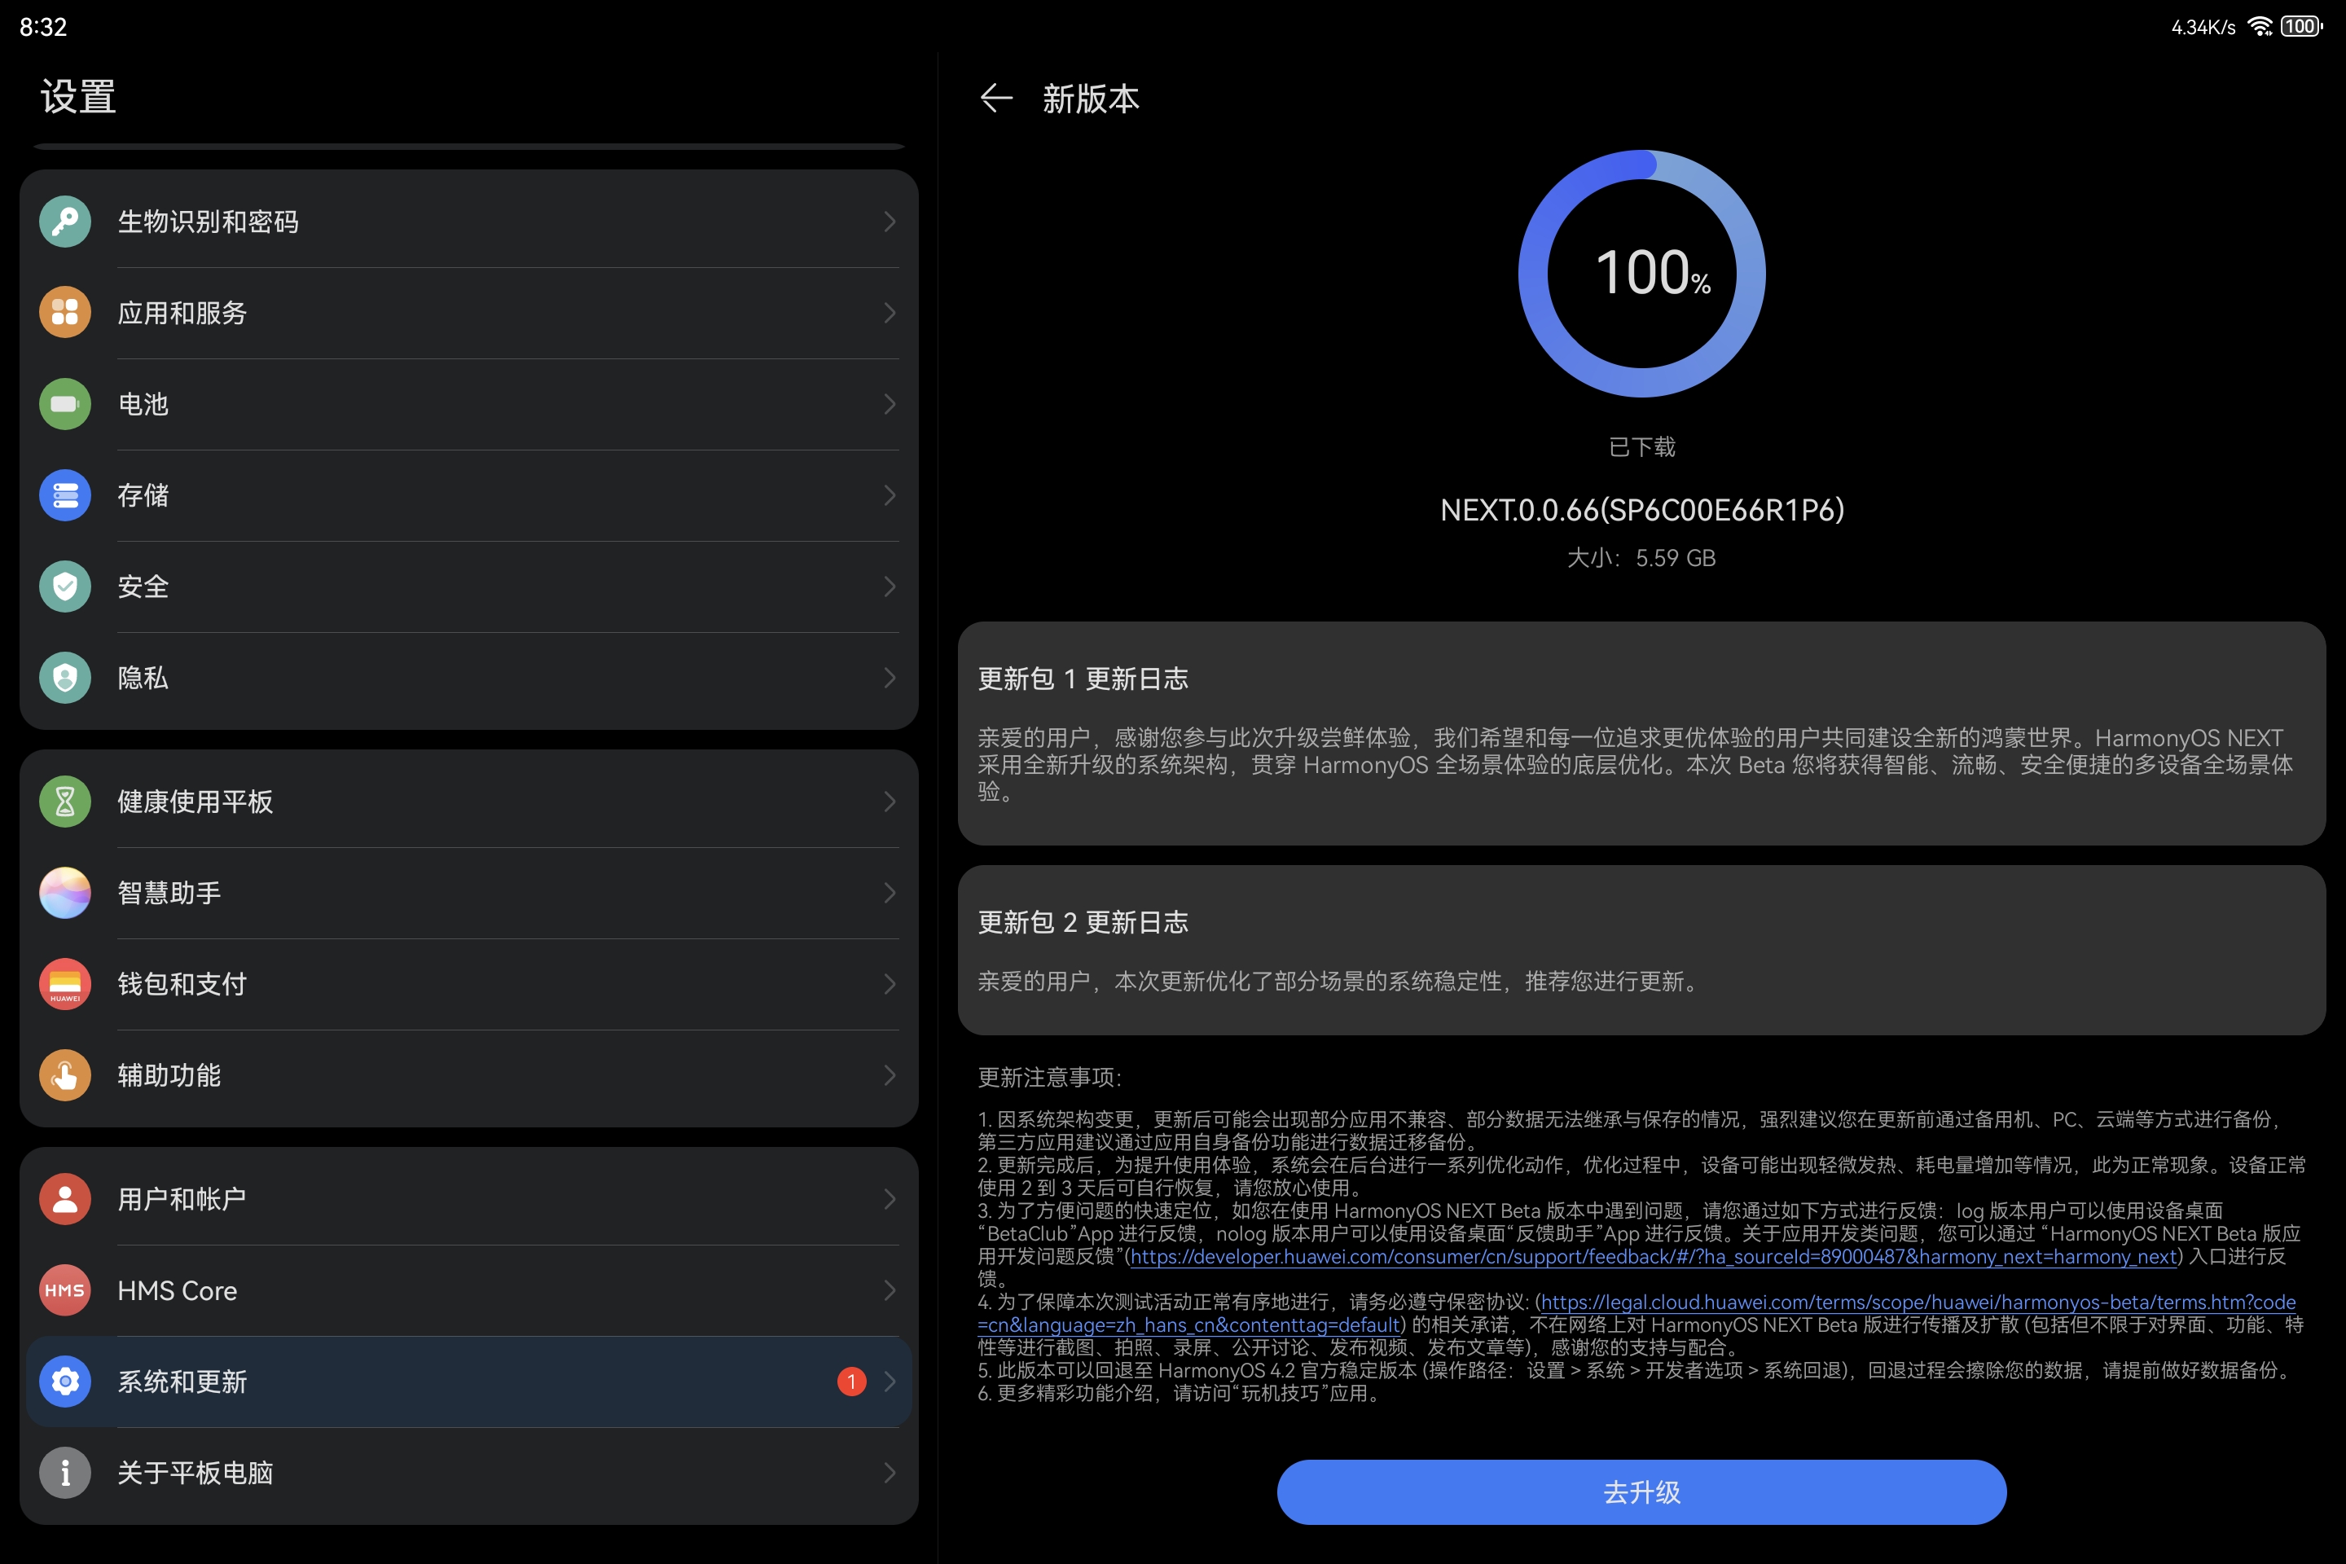The image size is (2346, 1564).
Task: Tap the info icon for 关于平板电脑
Action: tap(65, 1472)
